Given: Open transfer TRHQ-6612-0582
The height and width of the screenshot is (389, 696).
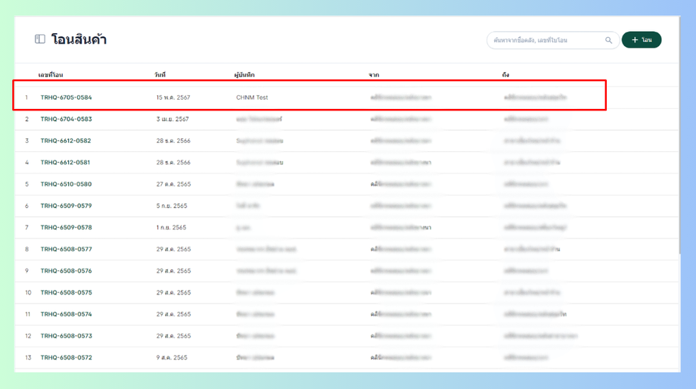Looking at the screenshot, I should coord(66,141).
